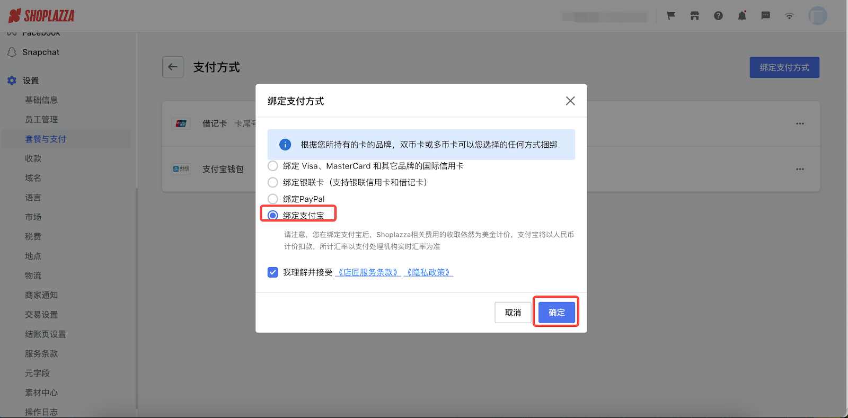Click the 支付方式 page heading
Image resolution: width=848 pixels, height=418 pixels.
tap(216, 67)
